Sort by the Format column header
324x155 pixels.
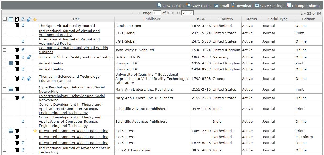pos(308,19)
